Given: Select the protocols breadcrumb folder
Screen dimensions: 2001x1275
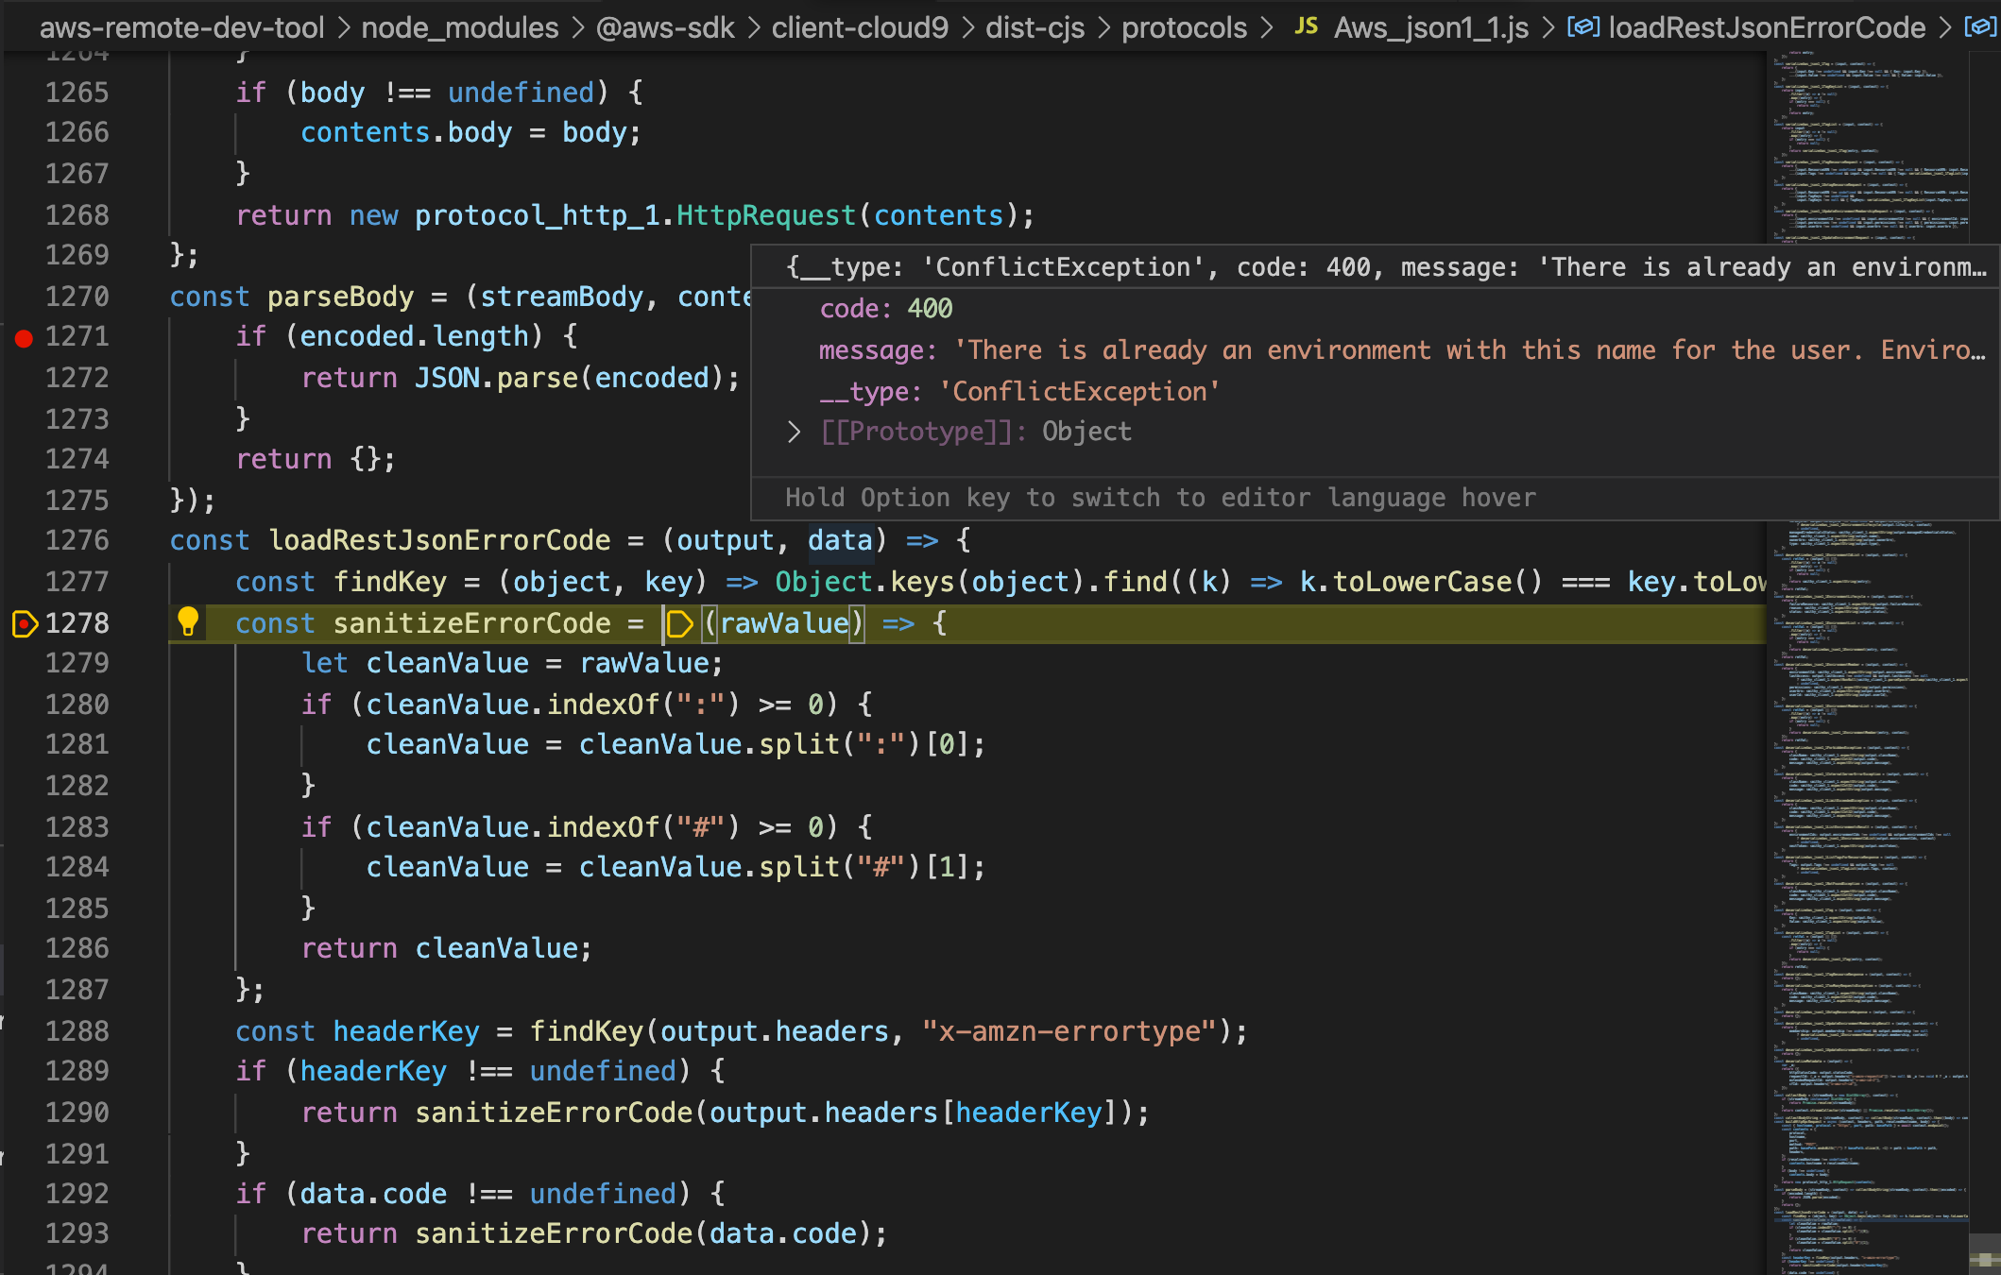Looking at the screenshot, I should click(x=1184, y=27).
